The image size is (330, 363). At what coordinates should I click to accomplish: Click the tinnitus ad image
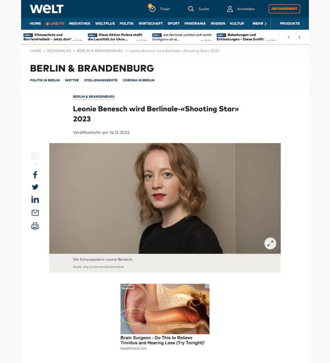point(165,309)
